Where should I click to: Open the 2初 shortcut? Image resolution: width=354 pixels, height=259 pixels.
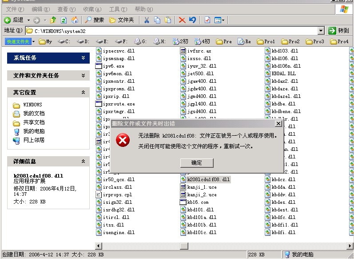[x=180, y=42]
